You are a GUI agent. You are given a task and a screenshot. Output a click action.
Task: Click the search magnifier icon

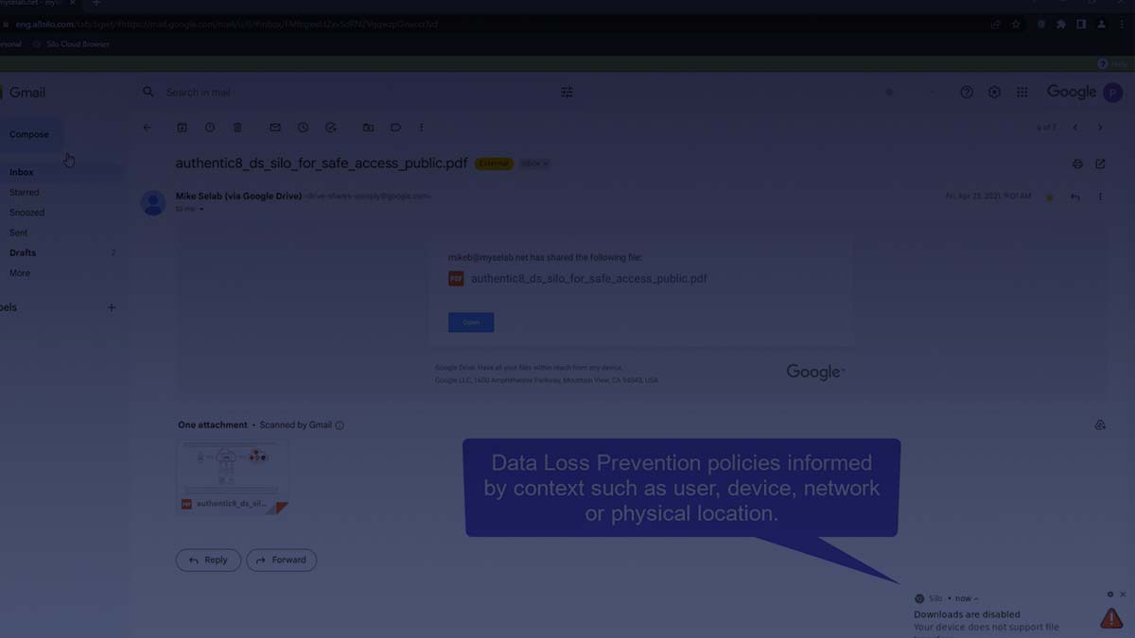pyautogui.click(x=148, y=93)
